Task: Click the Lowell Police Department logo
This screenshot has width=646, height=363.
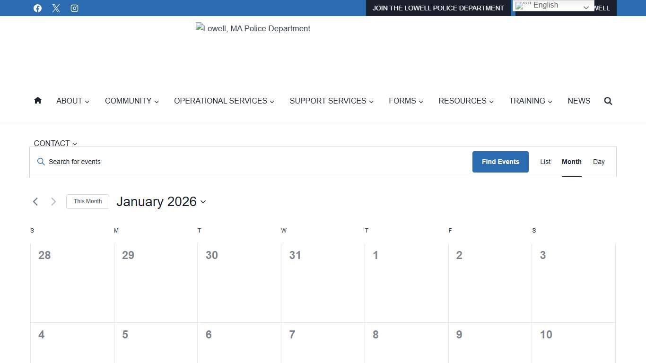Action: click(x=253, y=29)
